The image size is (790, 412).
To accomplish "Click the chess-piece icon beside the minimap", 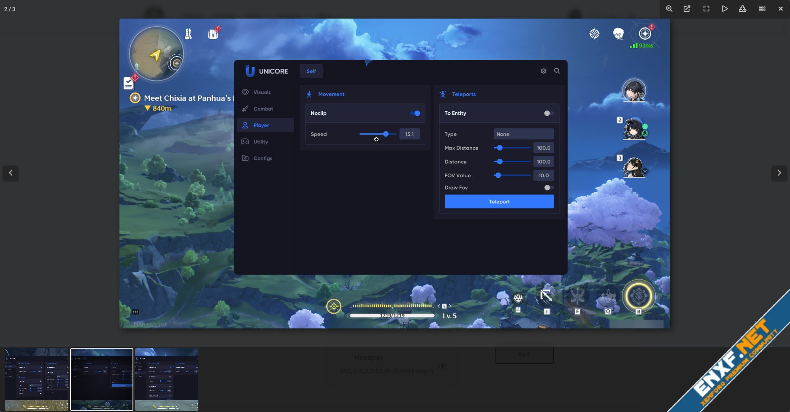I will coord(189,33).
